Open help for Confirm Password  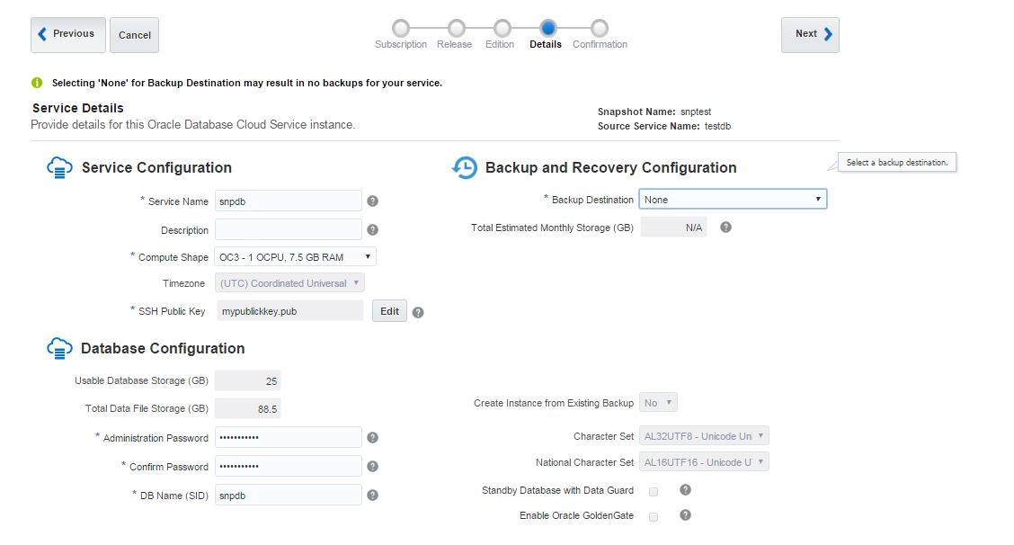372,466
